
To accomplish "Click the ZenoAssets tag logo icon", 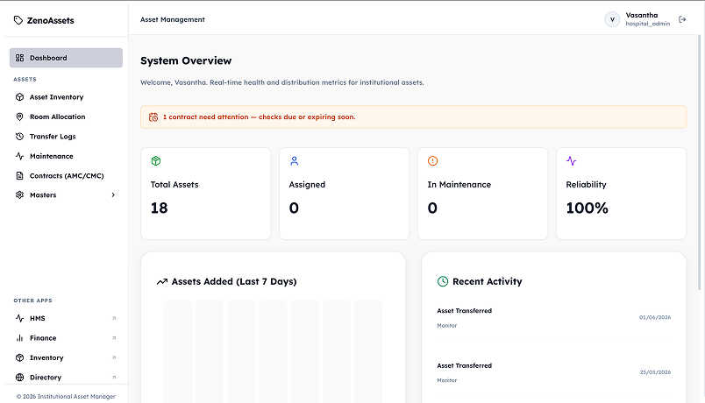I will coord(18,20).
